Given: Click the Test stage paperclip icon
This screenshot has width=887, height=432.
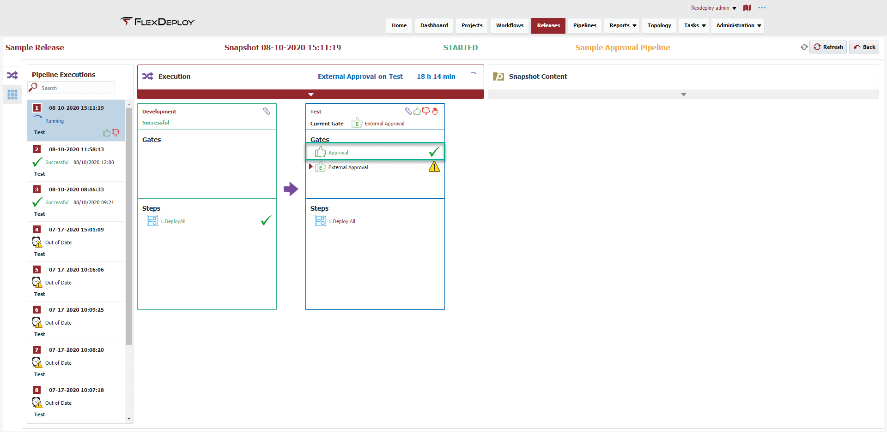Looking at the screenshot, I should (408, 111).
